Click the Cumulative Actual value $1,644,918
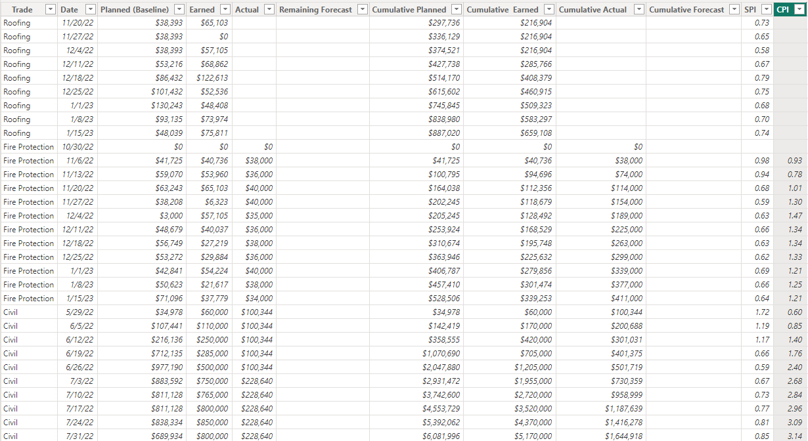The height and width of the screenshot is (441, 808). [623, 436]
